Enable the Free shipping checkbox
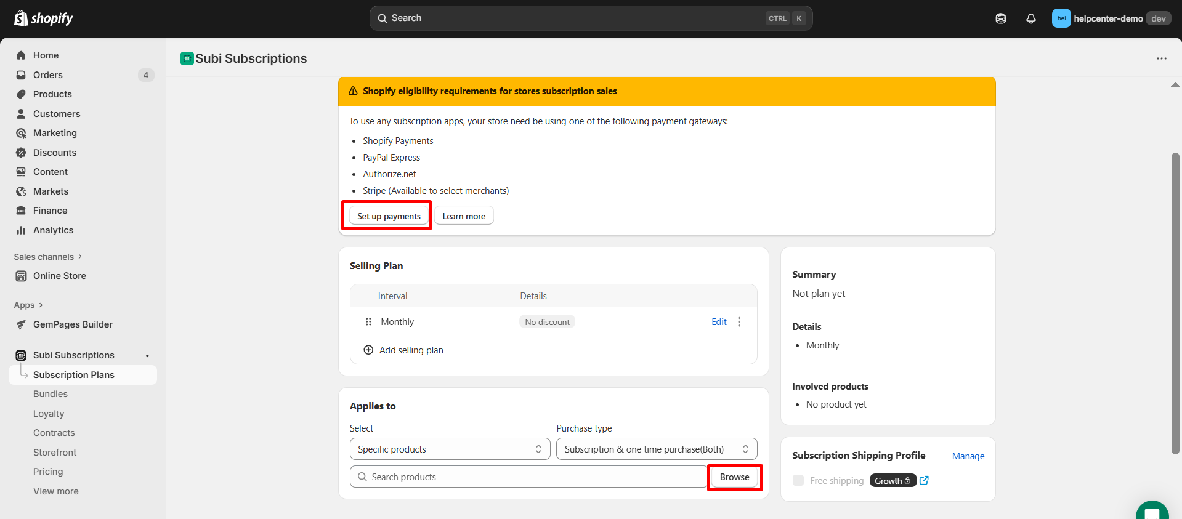Image resolution: width=1182 pixels, height=519 pixels. [x=798, y=481]
